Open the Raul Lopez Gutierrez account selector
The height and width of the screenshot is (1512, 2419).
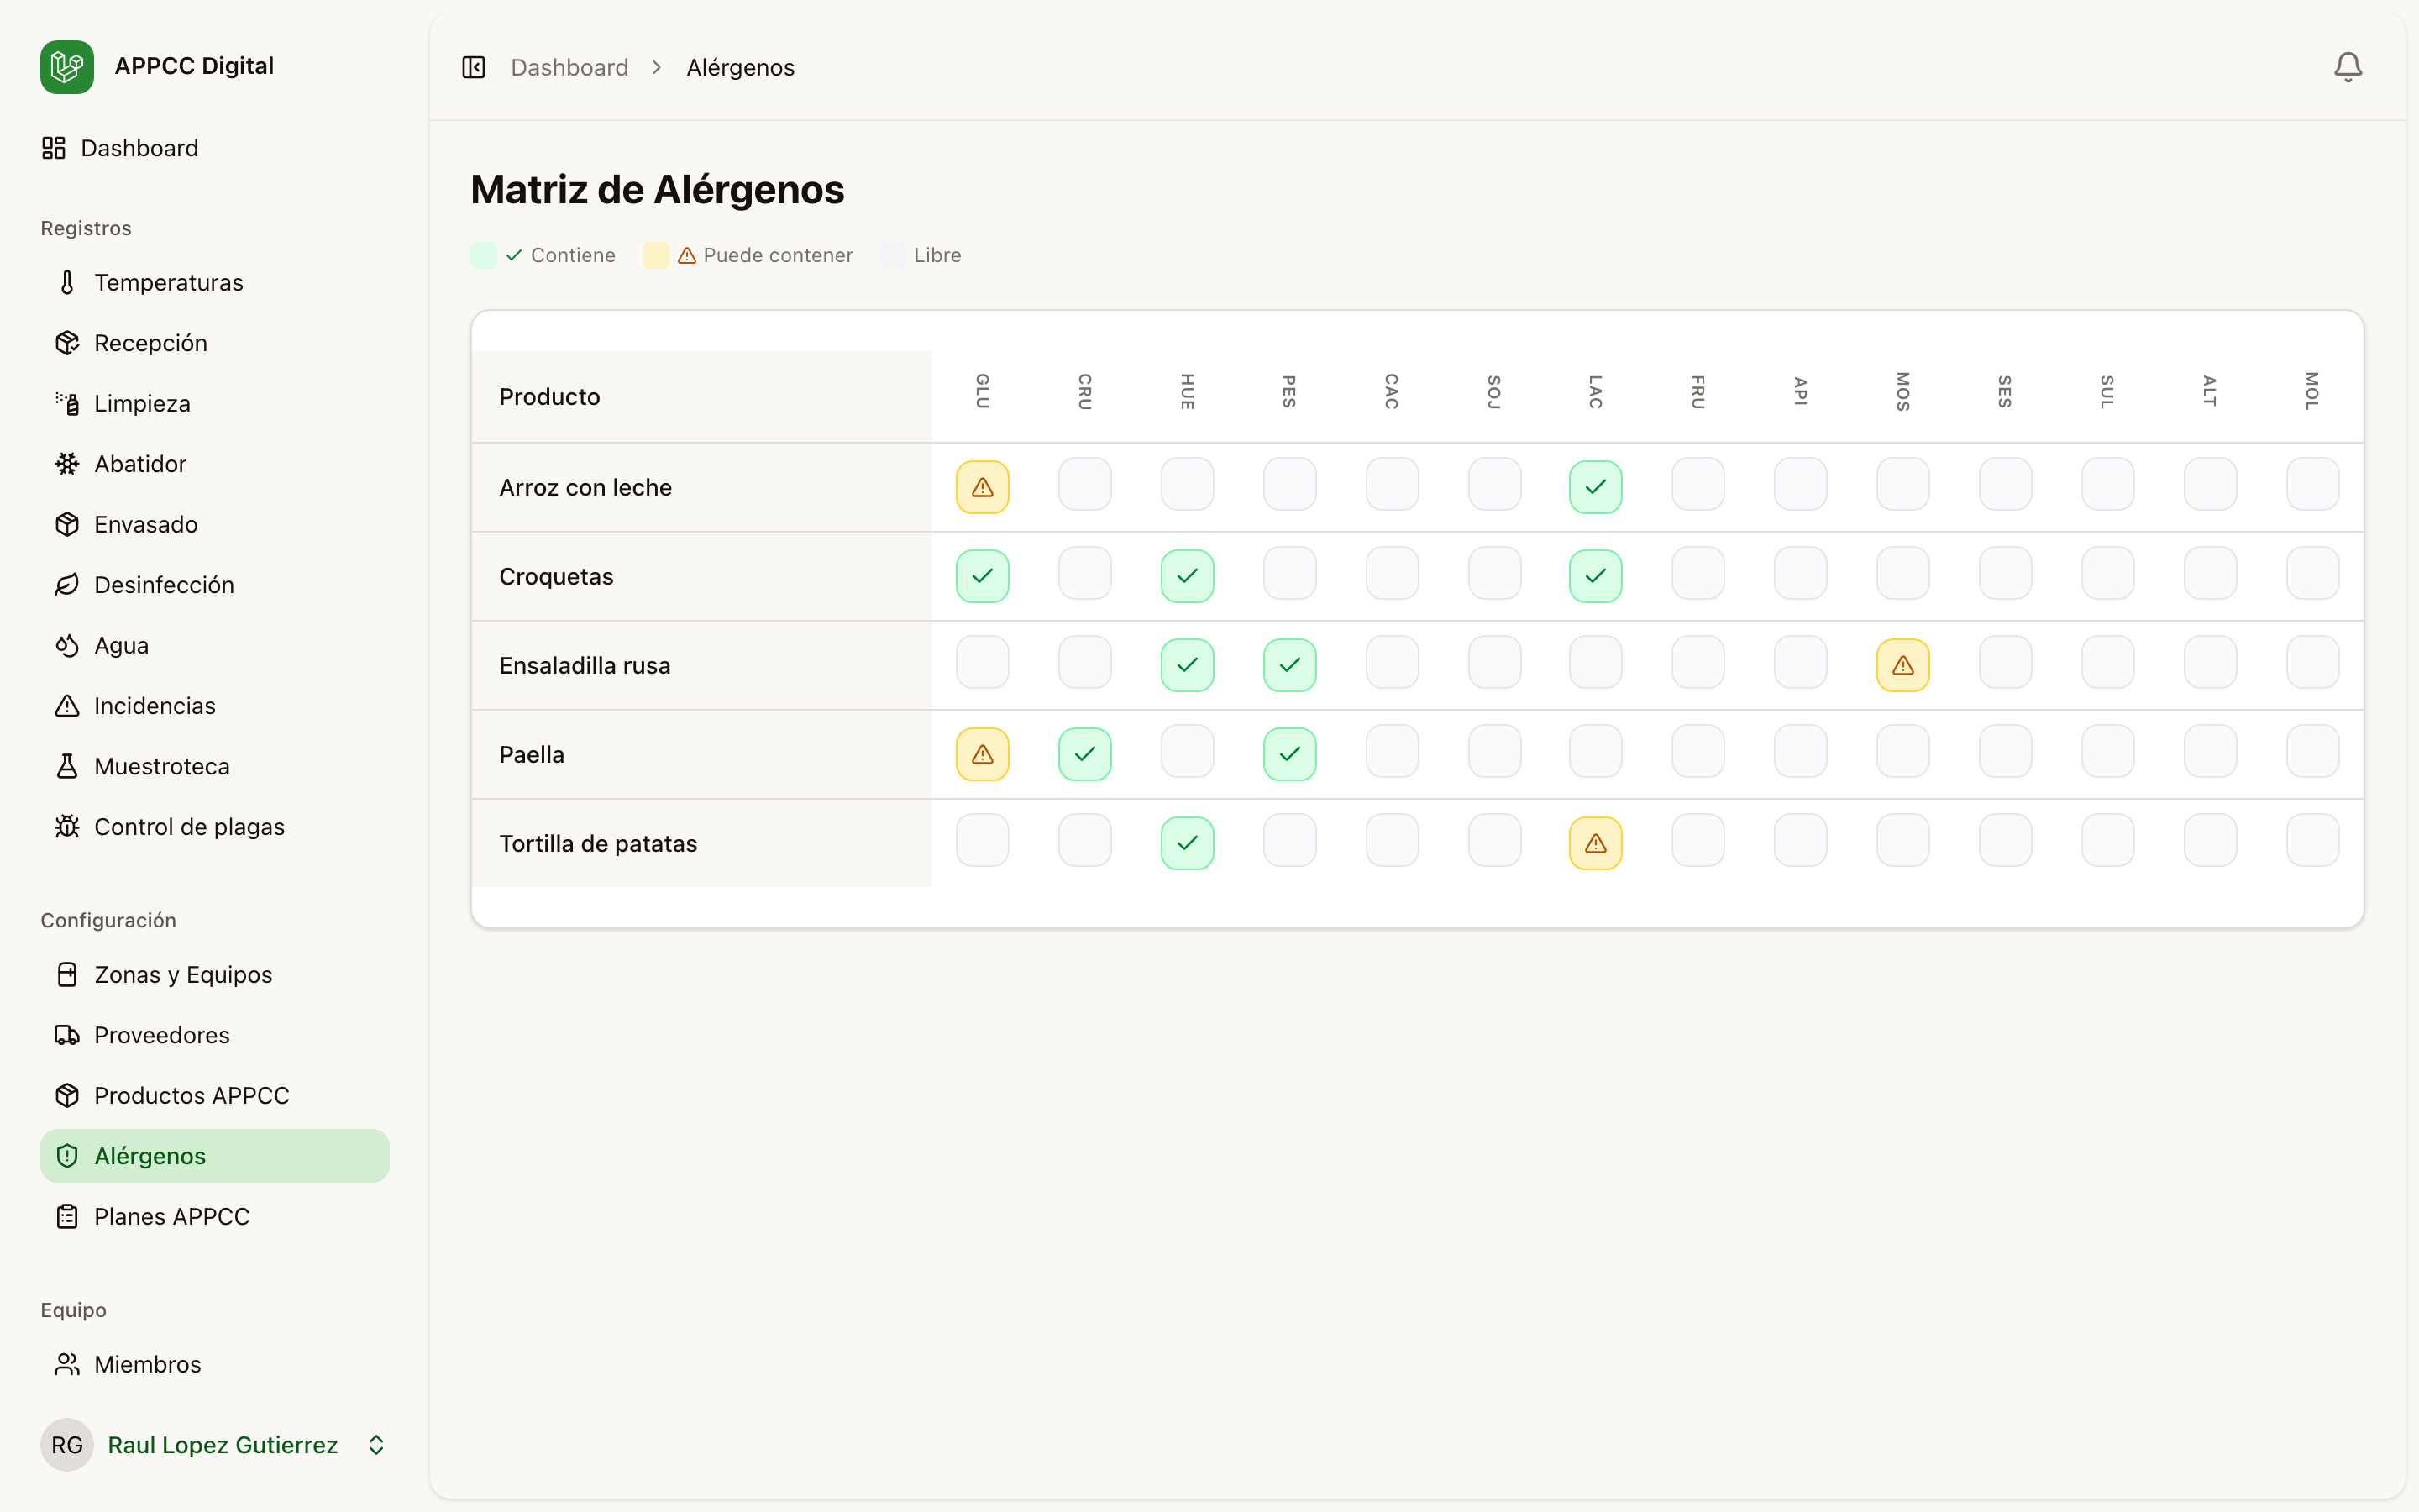tap(221, 1445)
